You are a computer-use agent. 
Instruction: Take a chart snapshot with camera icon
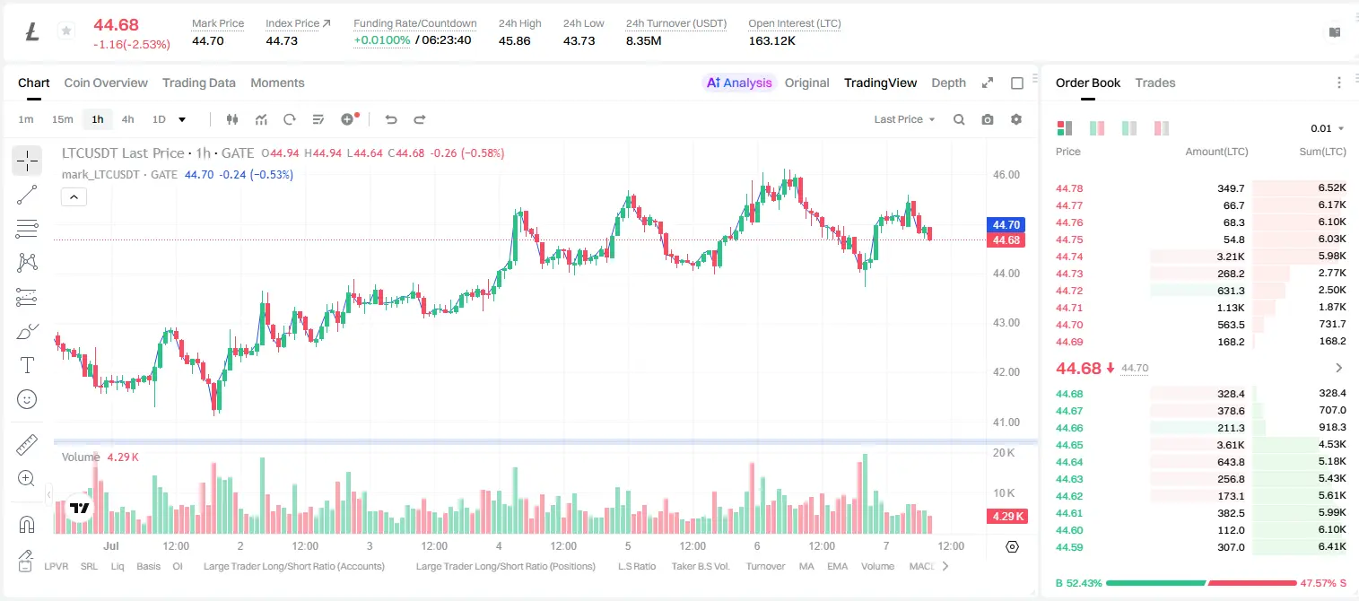(x=988, y=119)
